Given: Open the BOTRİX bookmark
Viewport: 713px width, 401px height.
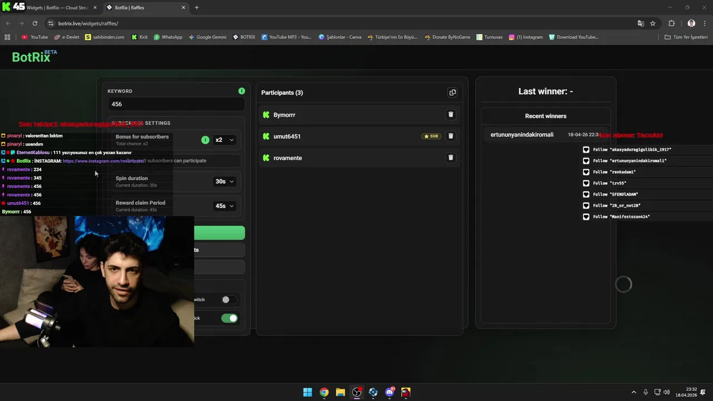Looking at the screenshot, I should point(243,37).
